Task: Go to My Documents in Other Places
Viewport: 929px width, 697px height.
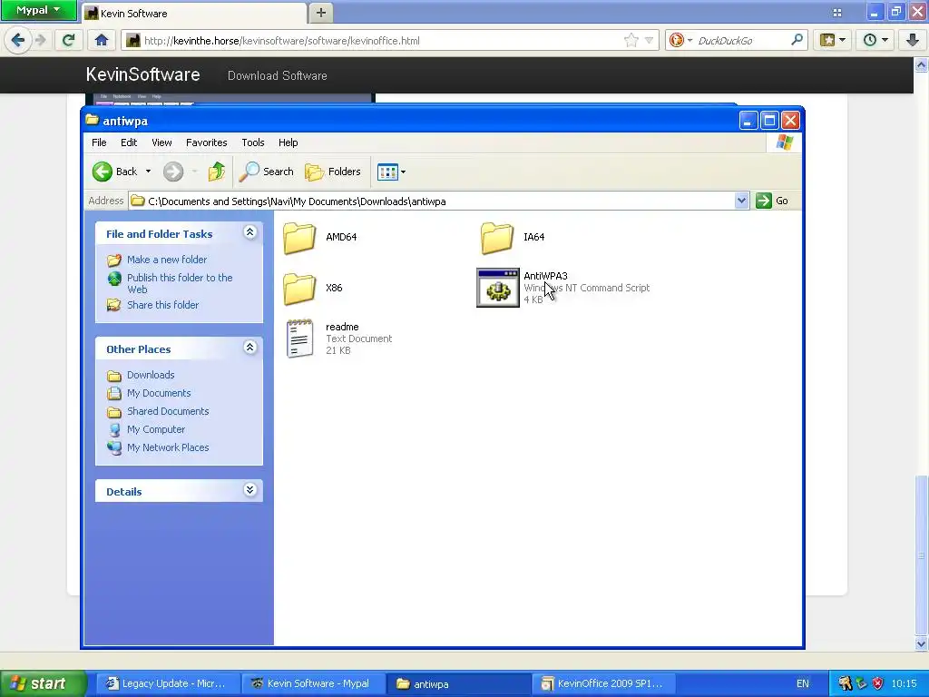Action: point(159,393)
